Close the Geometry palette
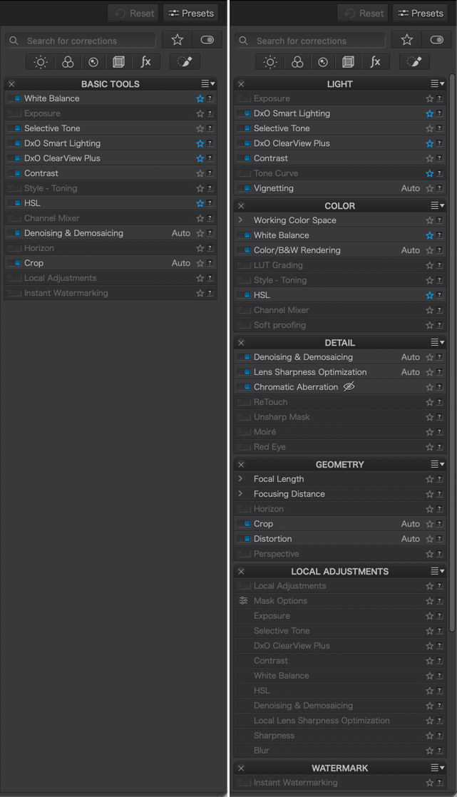Image resolution: width=457 pixels, height=797 pixels. pyautogui.click(x=242, y=465)
